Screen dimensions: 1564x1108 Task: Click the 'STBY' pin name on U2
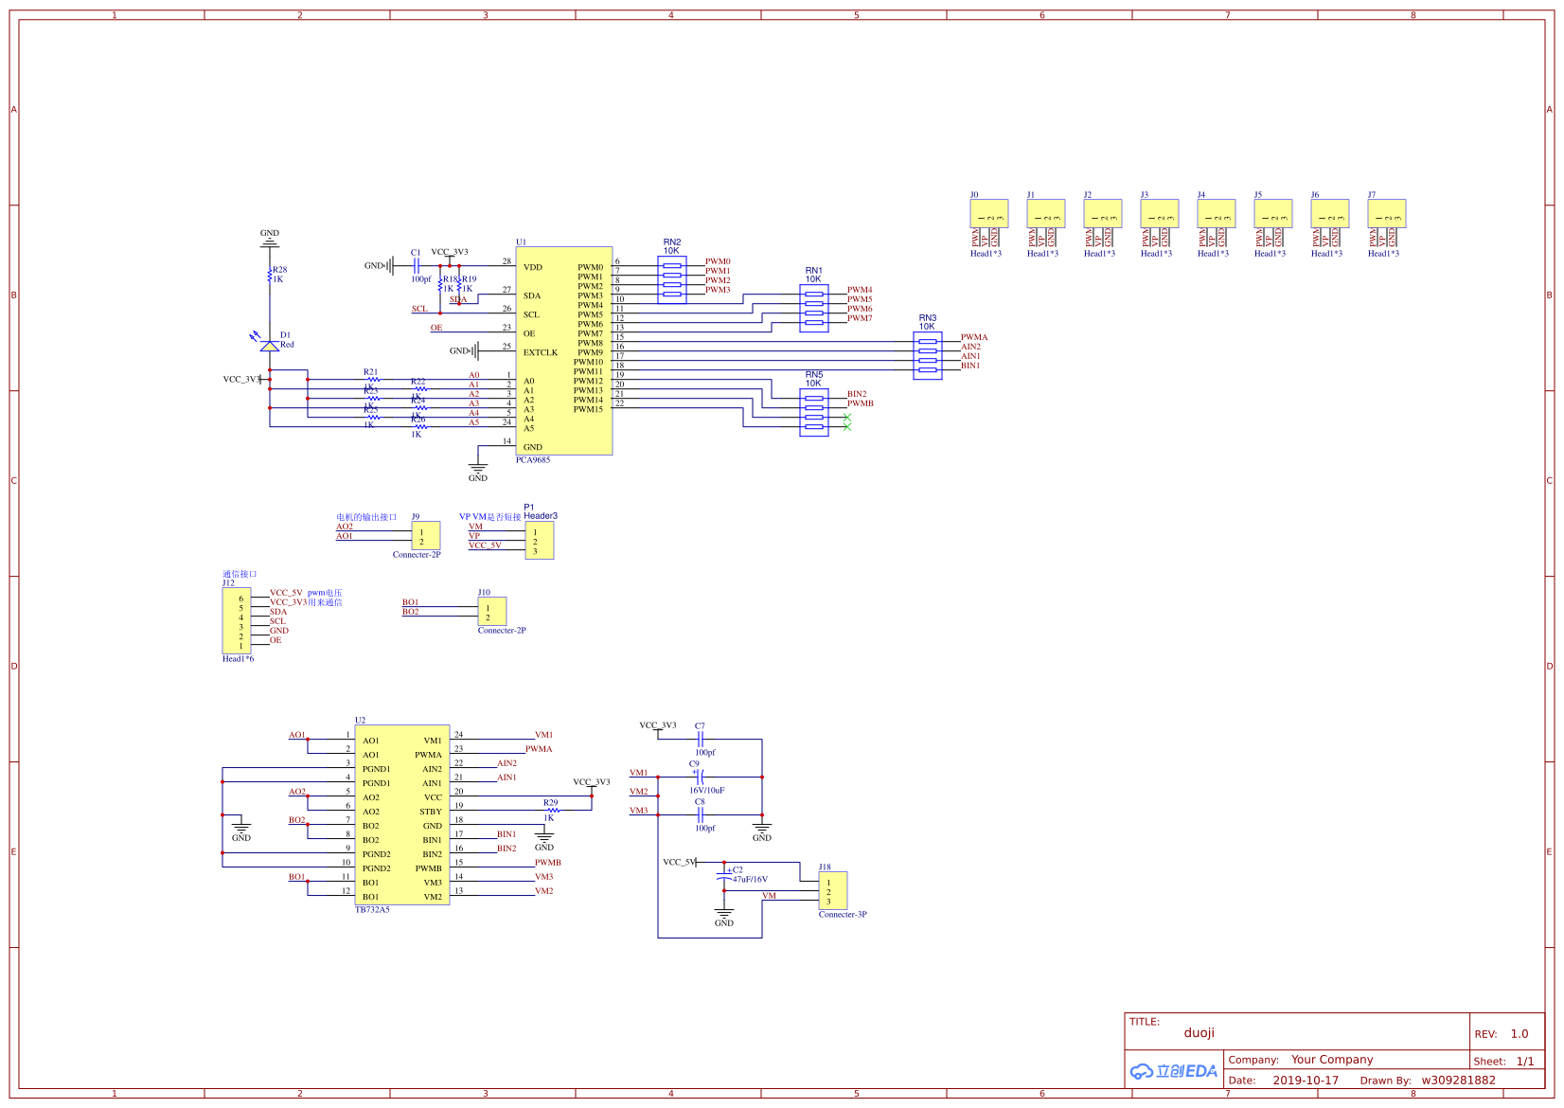[431, 812]
